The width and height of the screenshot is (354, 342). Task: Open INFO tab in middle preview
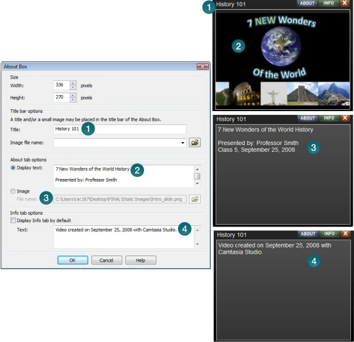click(x=329, y=118)
